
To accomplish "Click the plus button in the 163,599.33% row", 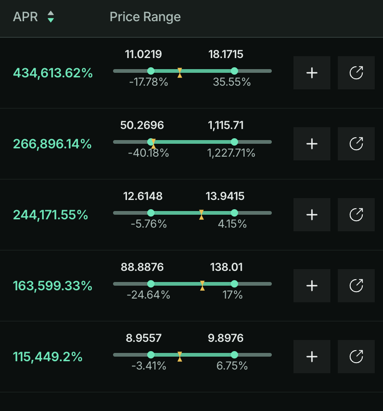I will point(312,286).
